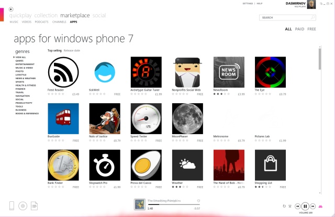Open Help link

260,4
